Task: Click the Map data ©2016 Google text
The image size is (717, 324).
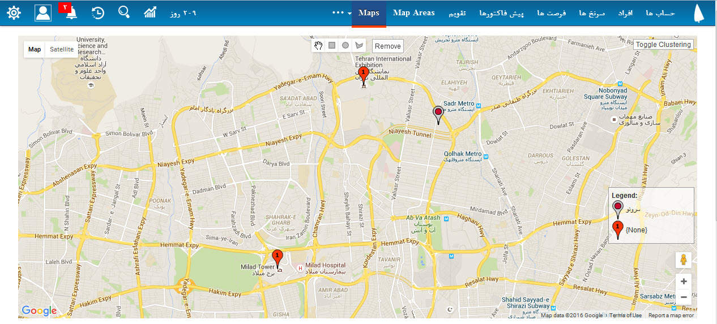Action: tap(572, 316)
